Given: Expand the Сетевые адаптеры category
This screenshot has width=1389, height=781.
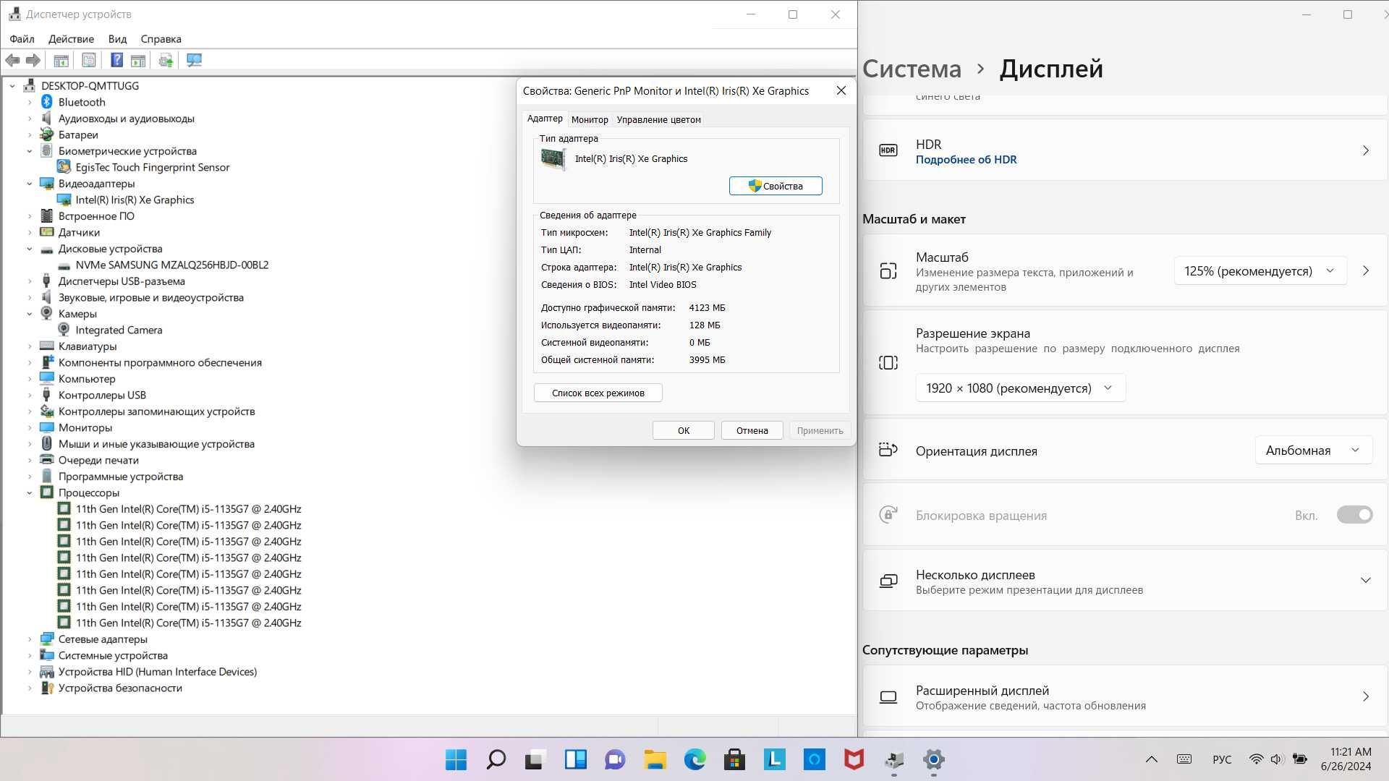Looking at the screenshot, I should 30,639.
